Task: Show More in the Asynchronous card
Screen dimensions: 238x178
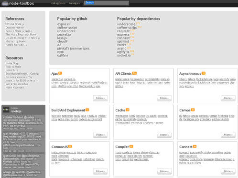Action: pyautogui.click(x=228, y=98)
